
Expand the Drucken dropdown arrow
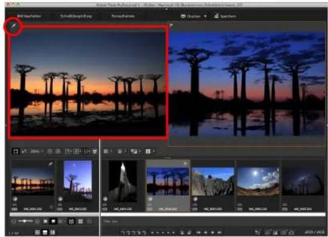pyautogui.click(x=205, y=16)
